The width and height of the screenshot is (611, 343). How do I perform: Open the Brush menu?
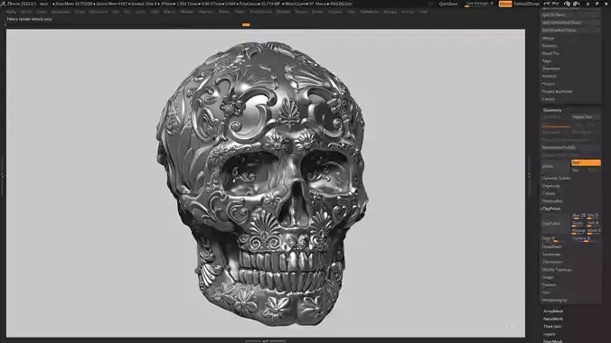coord(26,12)
